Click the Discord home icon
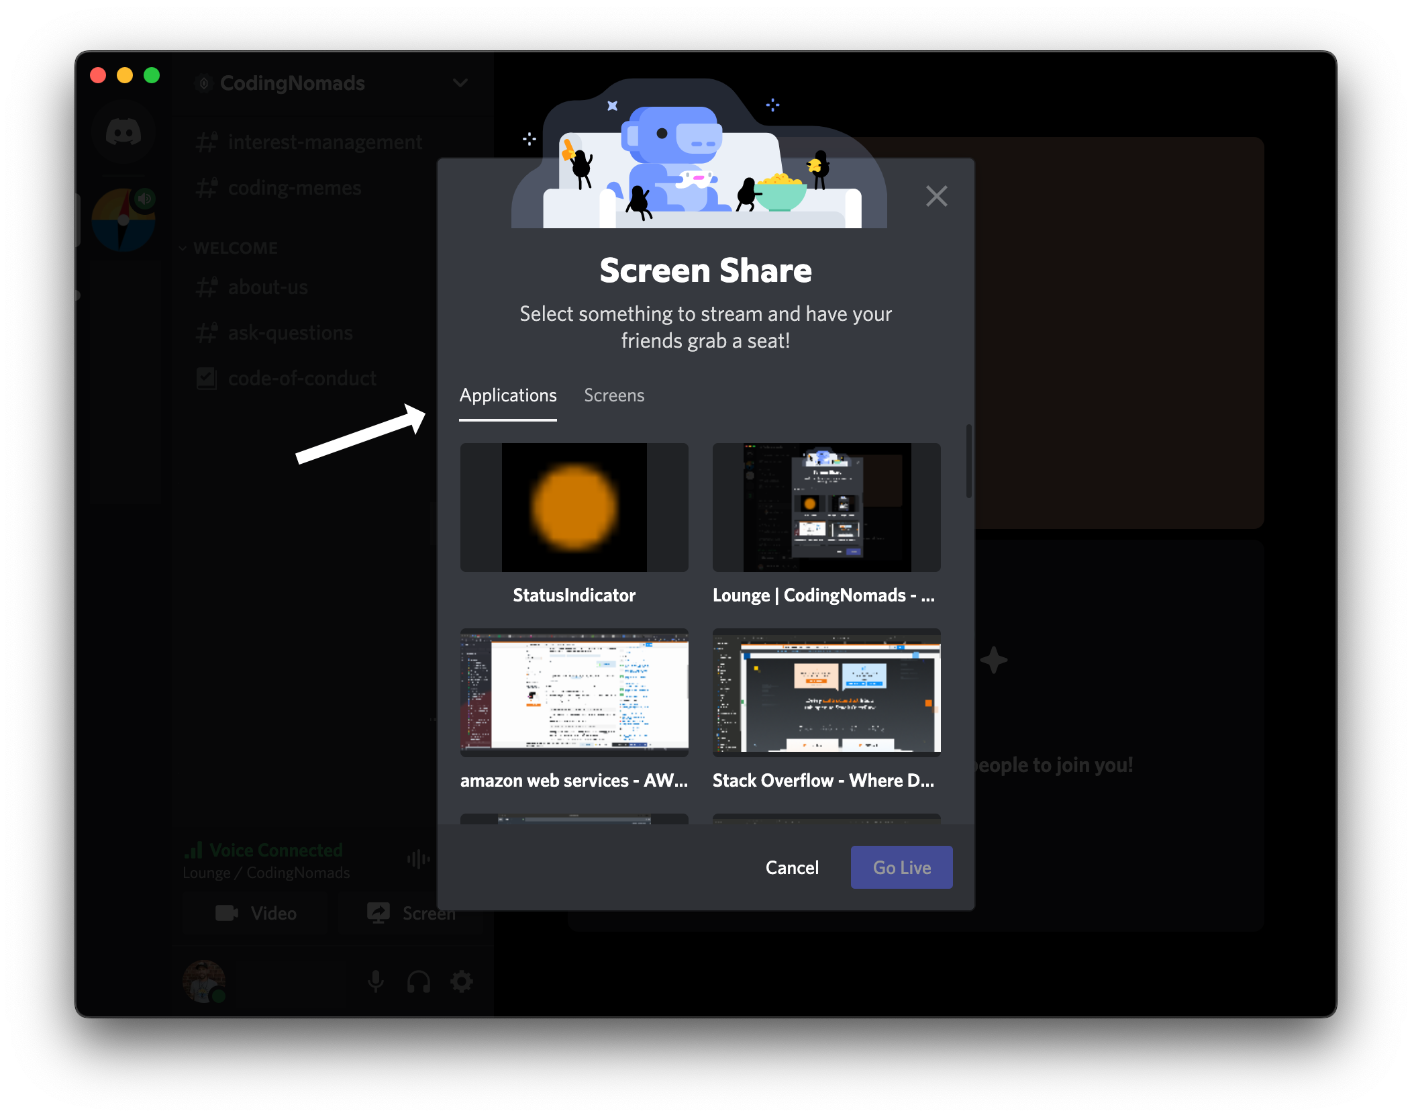 click(x=123, y=132)
